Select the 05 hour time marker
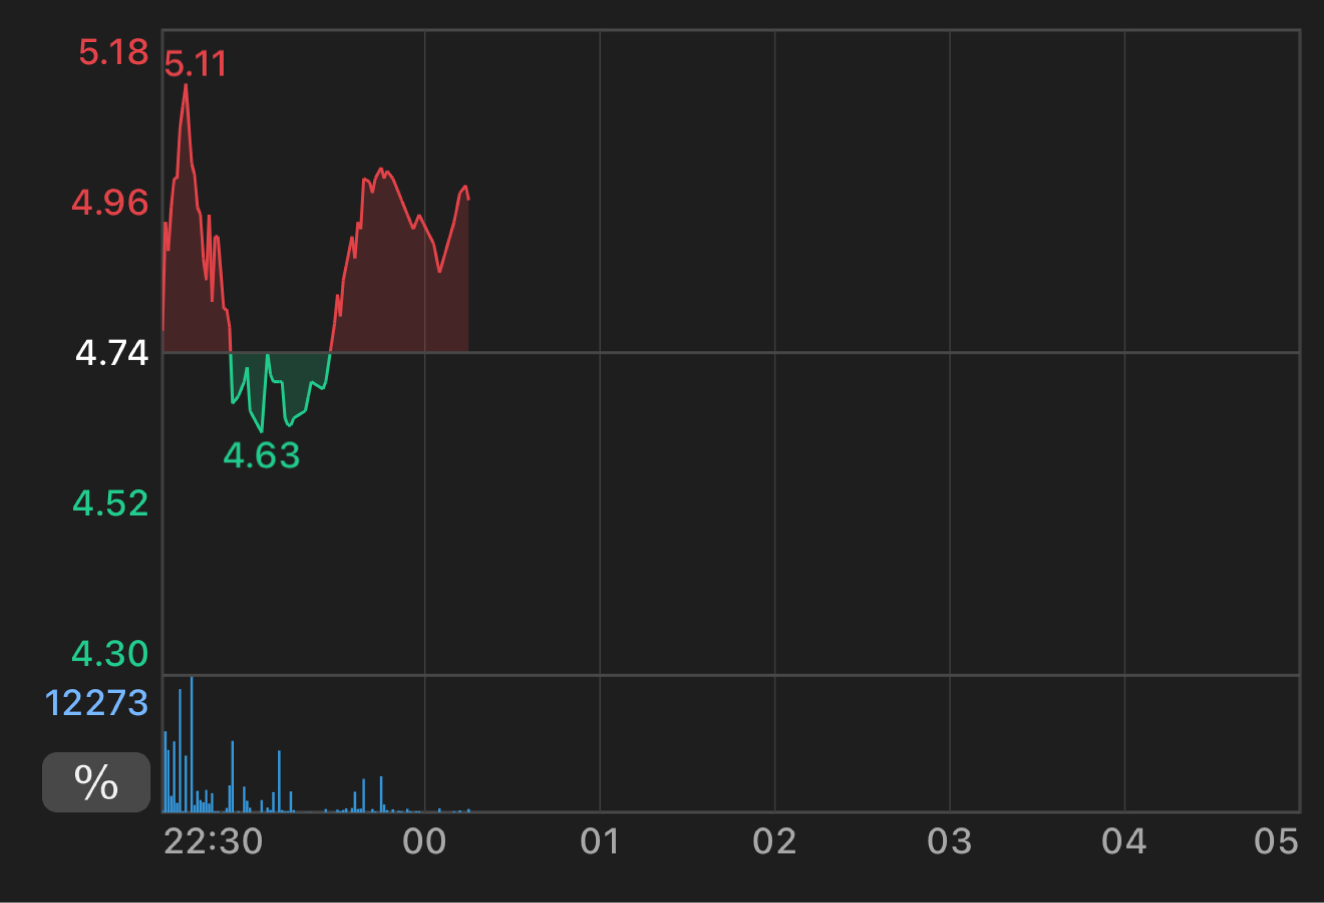This screenshot has width=1324, height=903. (x=1276, y=841)
